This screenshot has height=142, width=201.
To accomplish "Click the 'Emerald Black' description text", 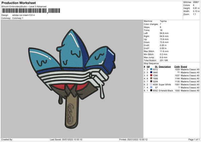I will point(166,91).
